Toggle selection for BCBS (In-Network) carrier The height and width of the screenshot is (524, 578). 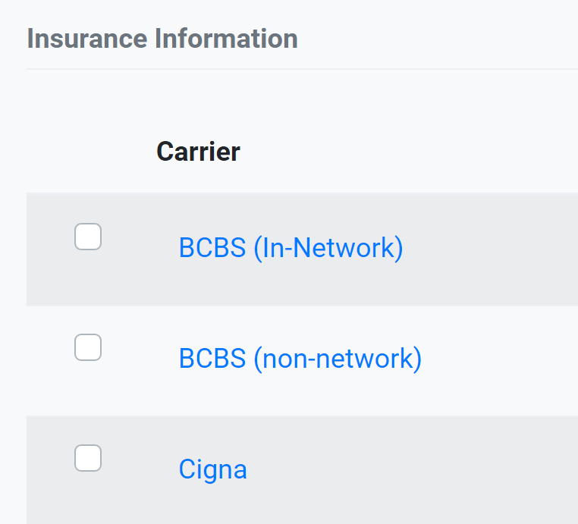(88, 237)
